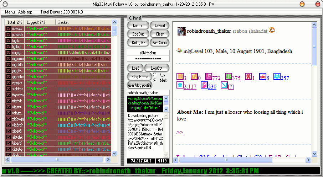Click Total Down : 239.883 KB label
The image size is (323, 177).
tap(62, 12)
